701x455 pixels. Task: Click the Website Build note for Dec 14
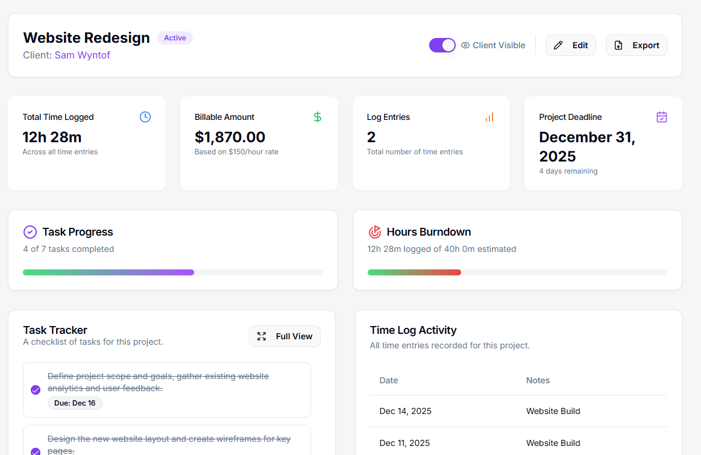(x=553, y=411)
